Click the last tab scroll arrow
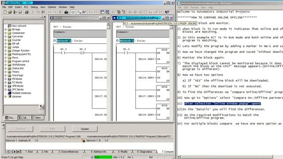The width and height of the screenshot is (283, 159). (18, 152)
